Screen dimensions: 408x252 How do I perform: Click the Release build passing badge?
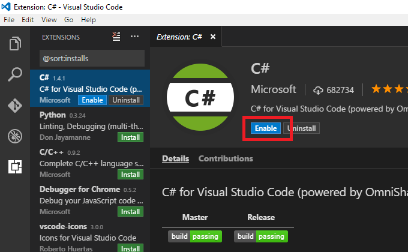click(x=261, y=236)
